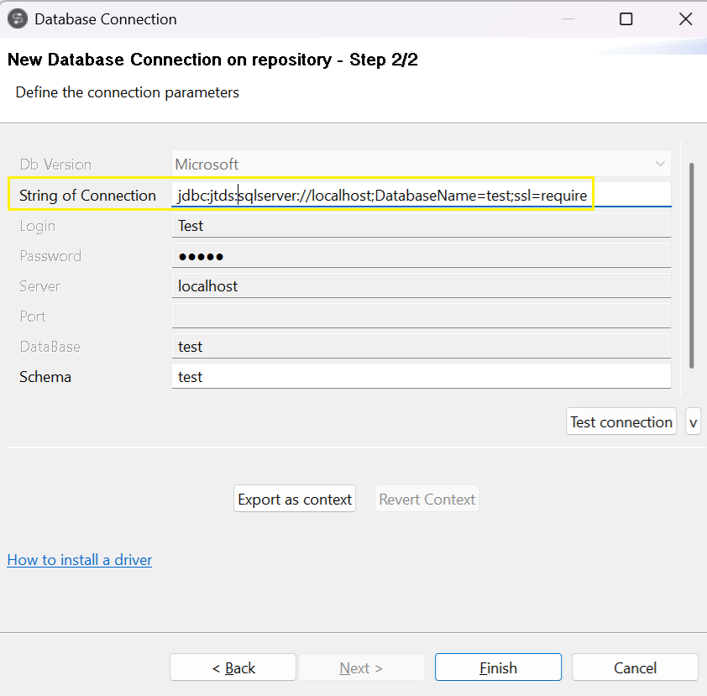Open the How to install a driver link
707x696 pixels.
click(x=80, y=560)
